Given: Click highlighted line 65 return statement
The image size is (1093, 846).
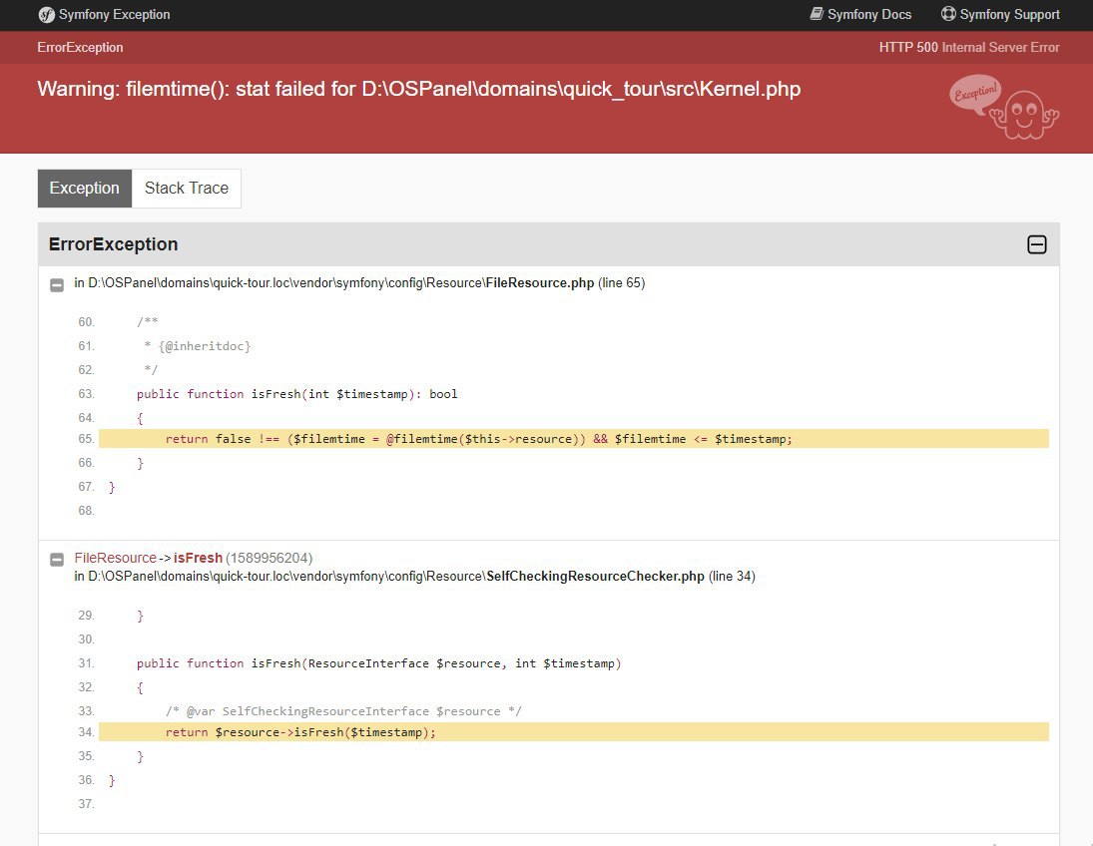Looking at the screenshot, I should (x=574, y=439).
